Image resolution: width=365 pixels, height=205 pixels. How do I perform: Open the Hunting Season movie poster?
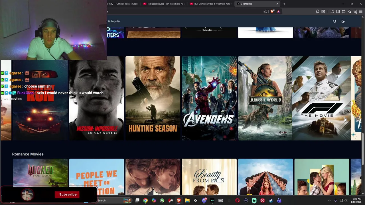tap(153, 98)
